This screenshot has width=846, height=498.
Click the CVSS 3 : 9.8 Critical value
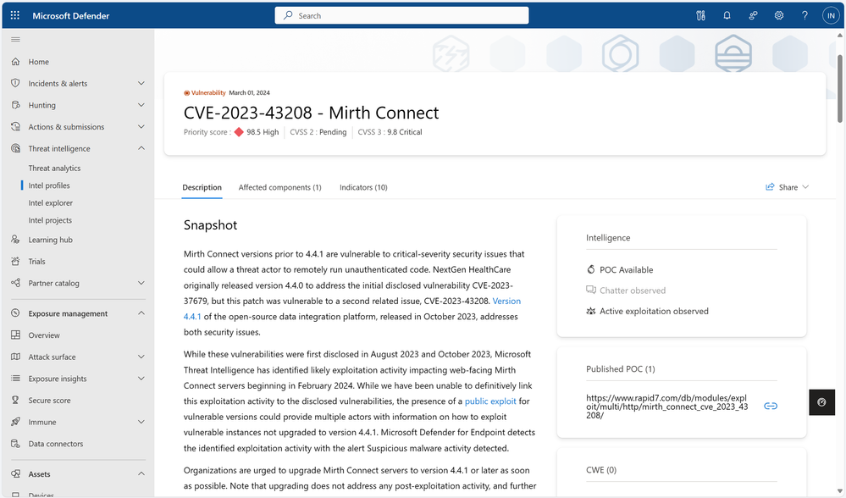pyautogui.click(x=390, y=131)
